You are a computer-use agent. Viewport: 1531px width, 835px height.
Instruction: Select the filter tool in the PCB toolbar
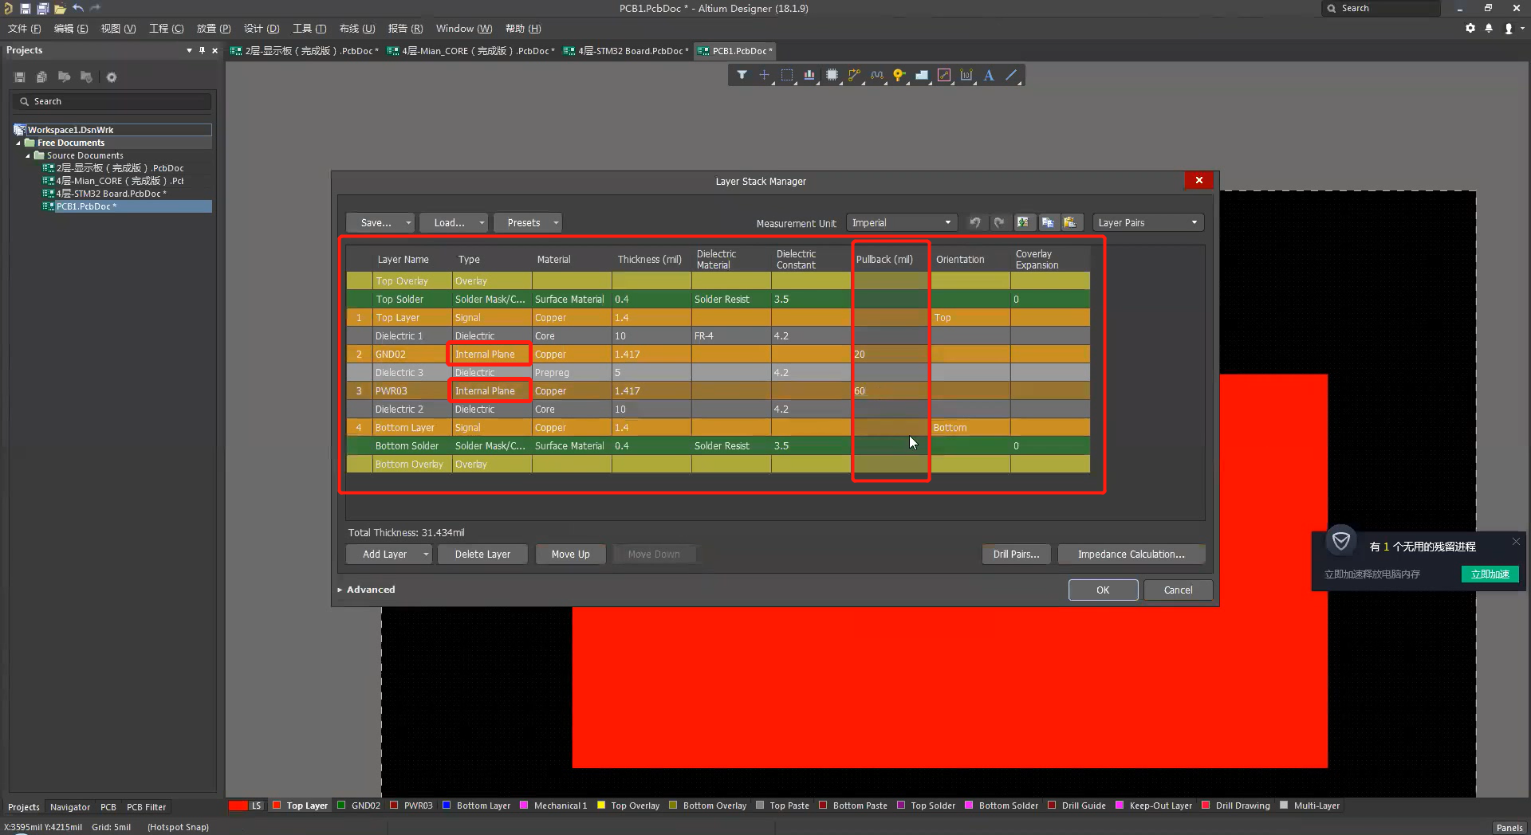coord(742,75)
